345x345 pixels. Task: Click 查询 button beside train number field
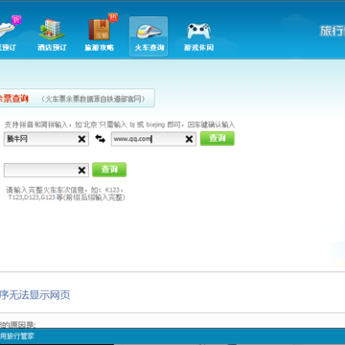pos(109,170)
